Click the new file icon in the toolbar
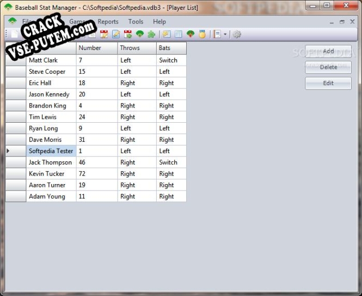 pyautogui.click(x=14, y=34)
